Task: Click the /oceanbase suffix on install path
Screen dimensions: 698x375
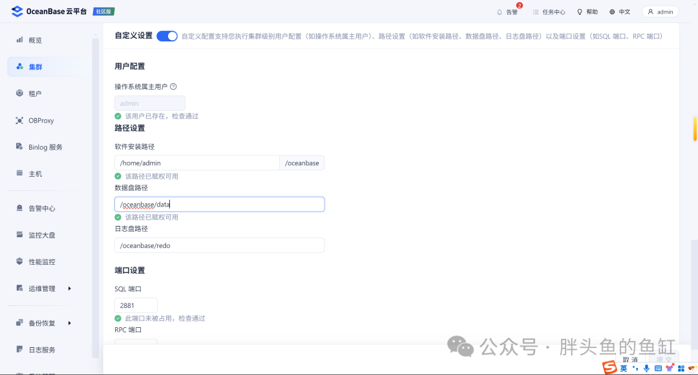Action: pos(302,163)
